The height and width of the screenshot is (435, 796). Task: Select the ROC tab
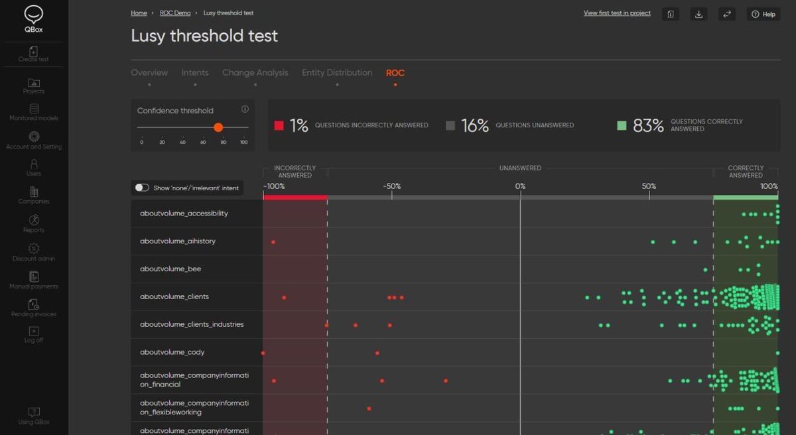point(395,73)
